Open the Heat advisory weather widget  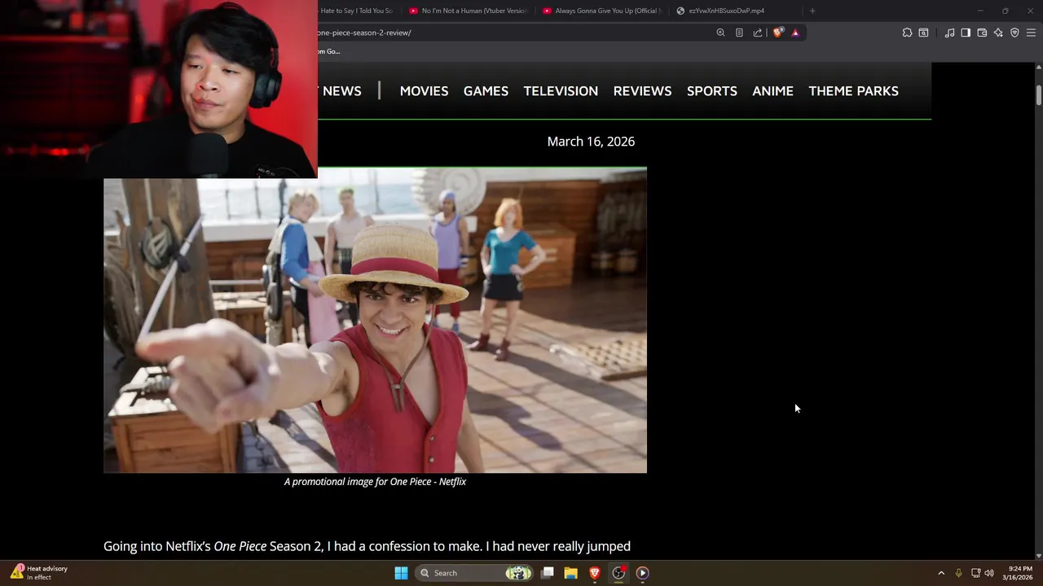point(39,573)
